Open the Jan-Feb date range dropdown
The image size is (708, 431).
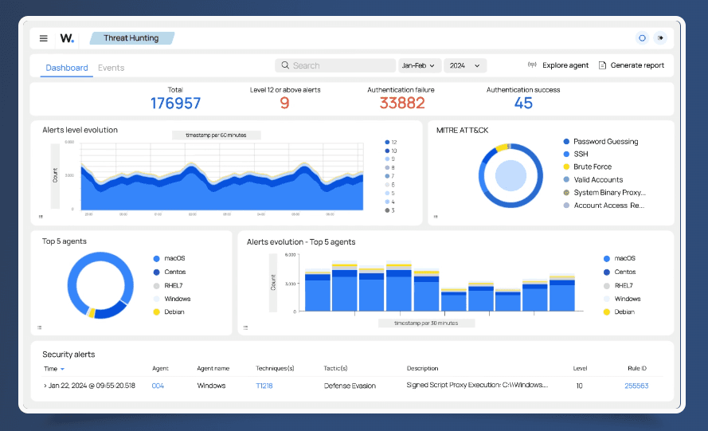pos(419,65)
